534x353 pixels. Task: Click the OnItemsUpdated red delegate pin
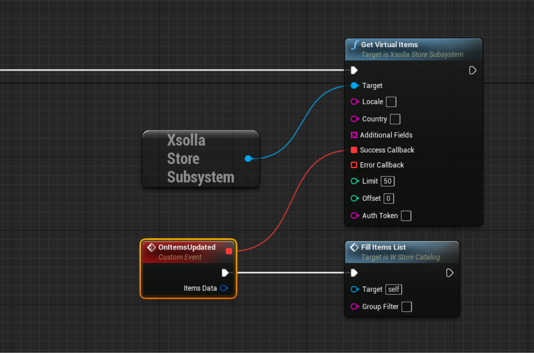tap(229, 251)
